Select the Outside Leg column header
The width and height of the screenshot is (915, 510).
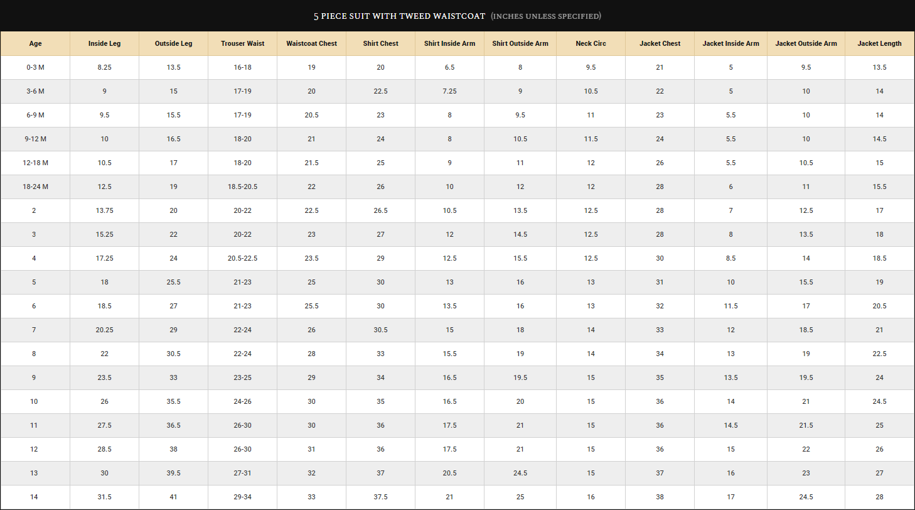pos(173,43)
